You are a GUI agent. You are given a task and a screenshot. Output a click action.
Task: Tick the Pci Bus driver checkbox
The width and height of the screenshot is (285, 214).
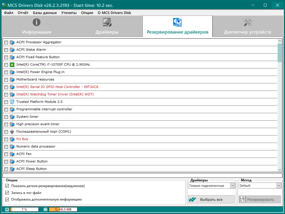(6, 139)
